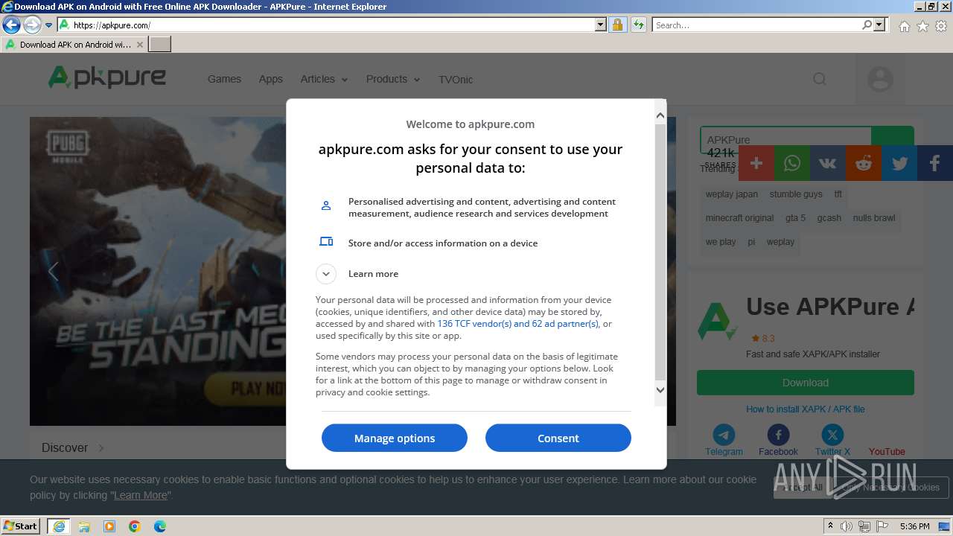Click the Consent button
Screen dimensions: 953x536
558,438
